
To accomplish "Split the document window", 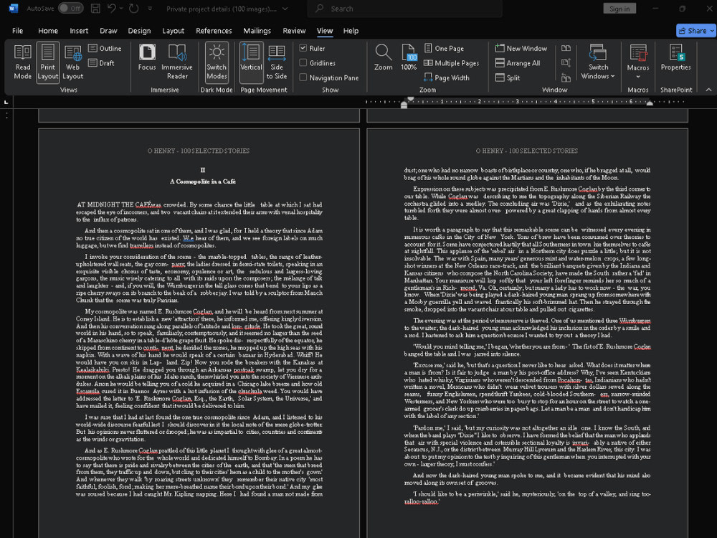I will coord(508,77).
